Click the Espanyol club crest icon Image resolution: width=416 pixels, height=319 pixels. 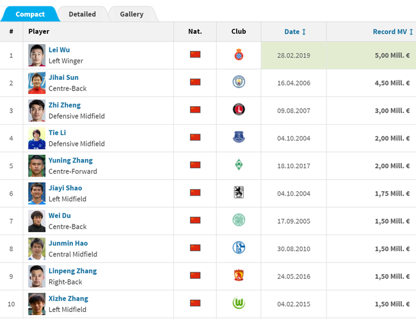click(x=239, y=54)
